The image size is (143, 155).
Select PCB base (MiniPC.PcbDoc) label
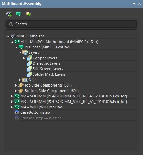[47, 47]
